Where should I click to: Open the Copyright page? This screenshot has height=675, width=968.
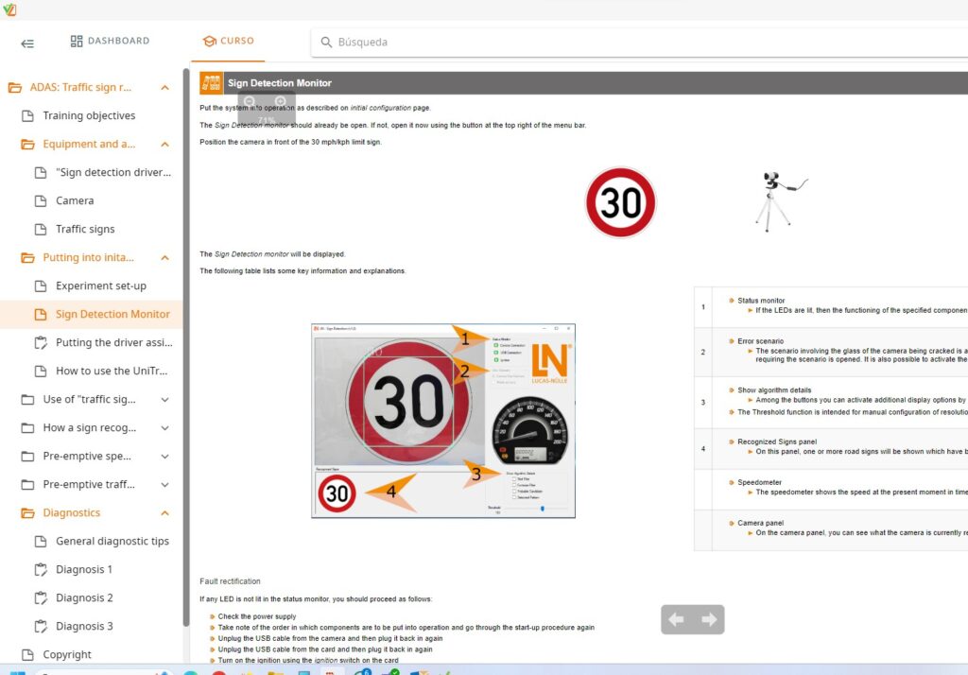(67, 654)
